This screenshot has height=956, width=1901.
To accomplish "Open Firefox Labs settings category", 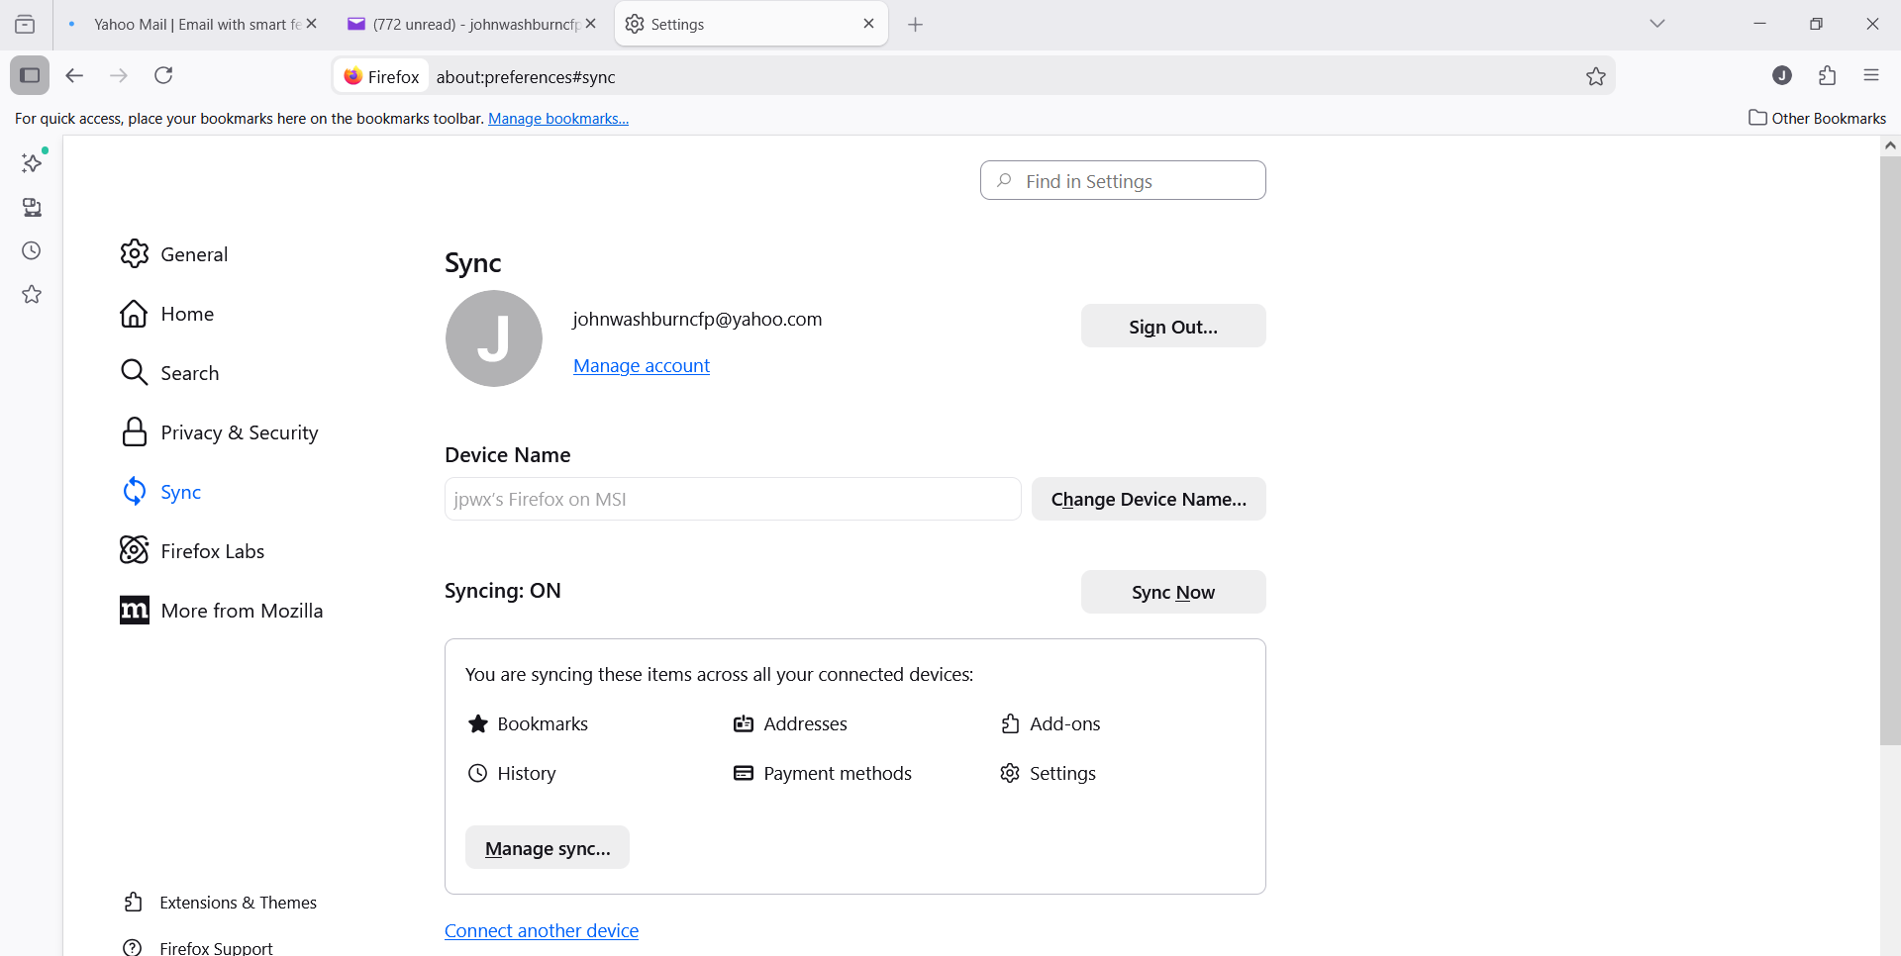I will [x=212, y=551].
